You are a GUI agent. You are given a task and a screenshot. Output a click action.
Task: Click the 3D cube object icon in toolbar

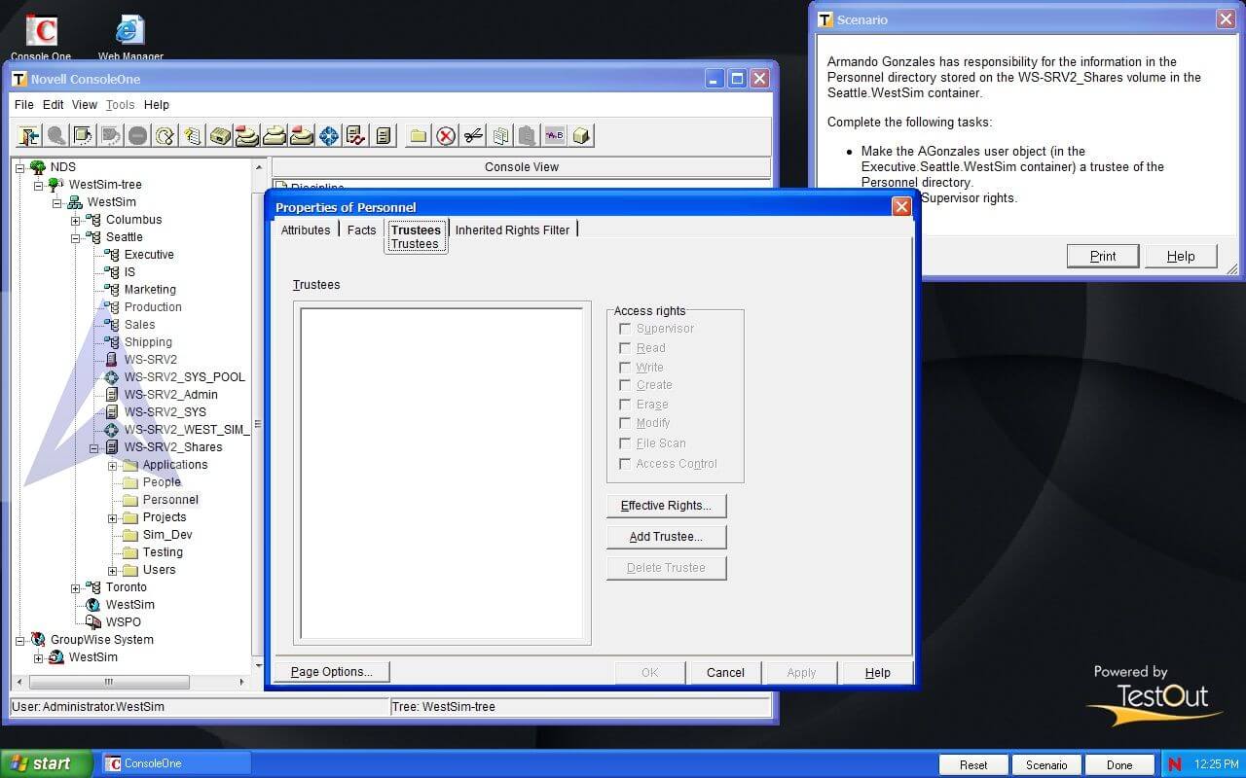tap(582, 136)
